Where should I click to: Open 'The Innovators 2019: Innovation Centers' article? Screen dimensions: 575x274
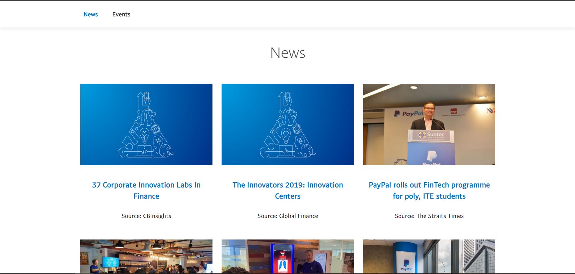(288, 190)
